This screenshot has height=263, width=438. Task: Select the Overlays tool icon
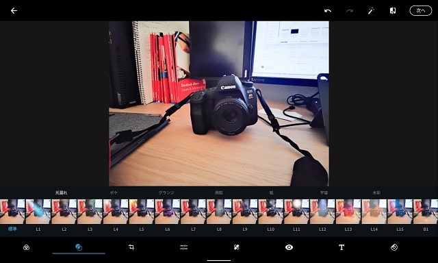pos(79,247)
